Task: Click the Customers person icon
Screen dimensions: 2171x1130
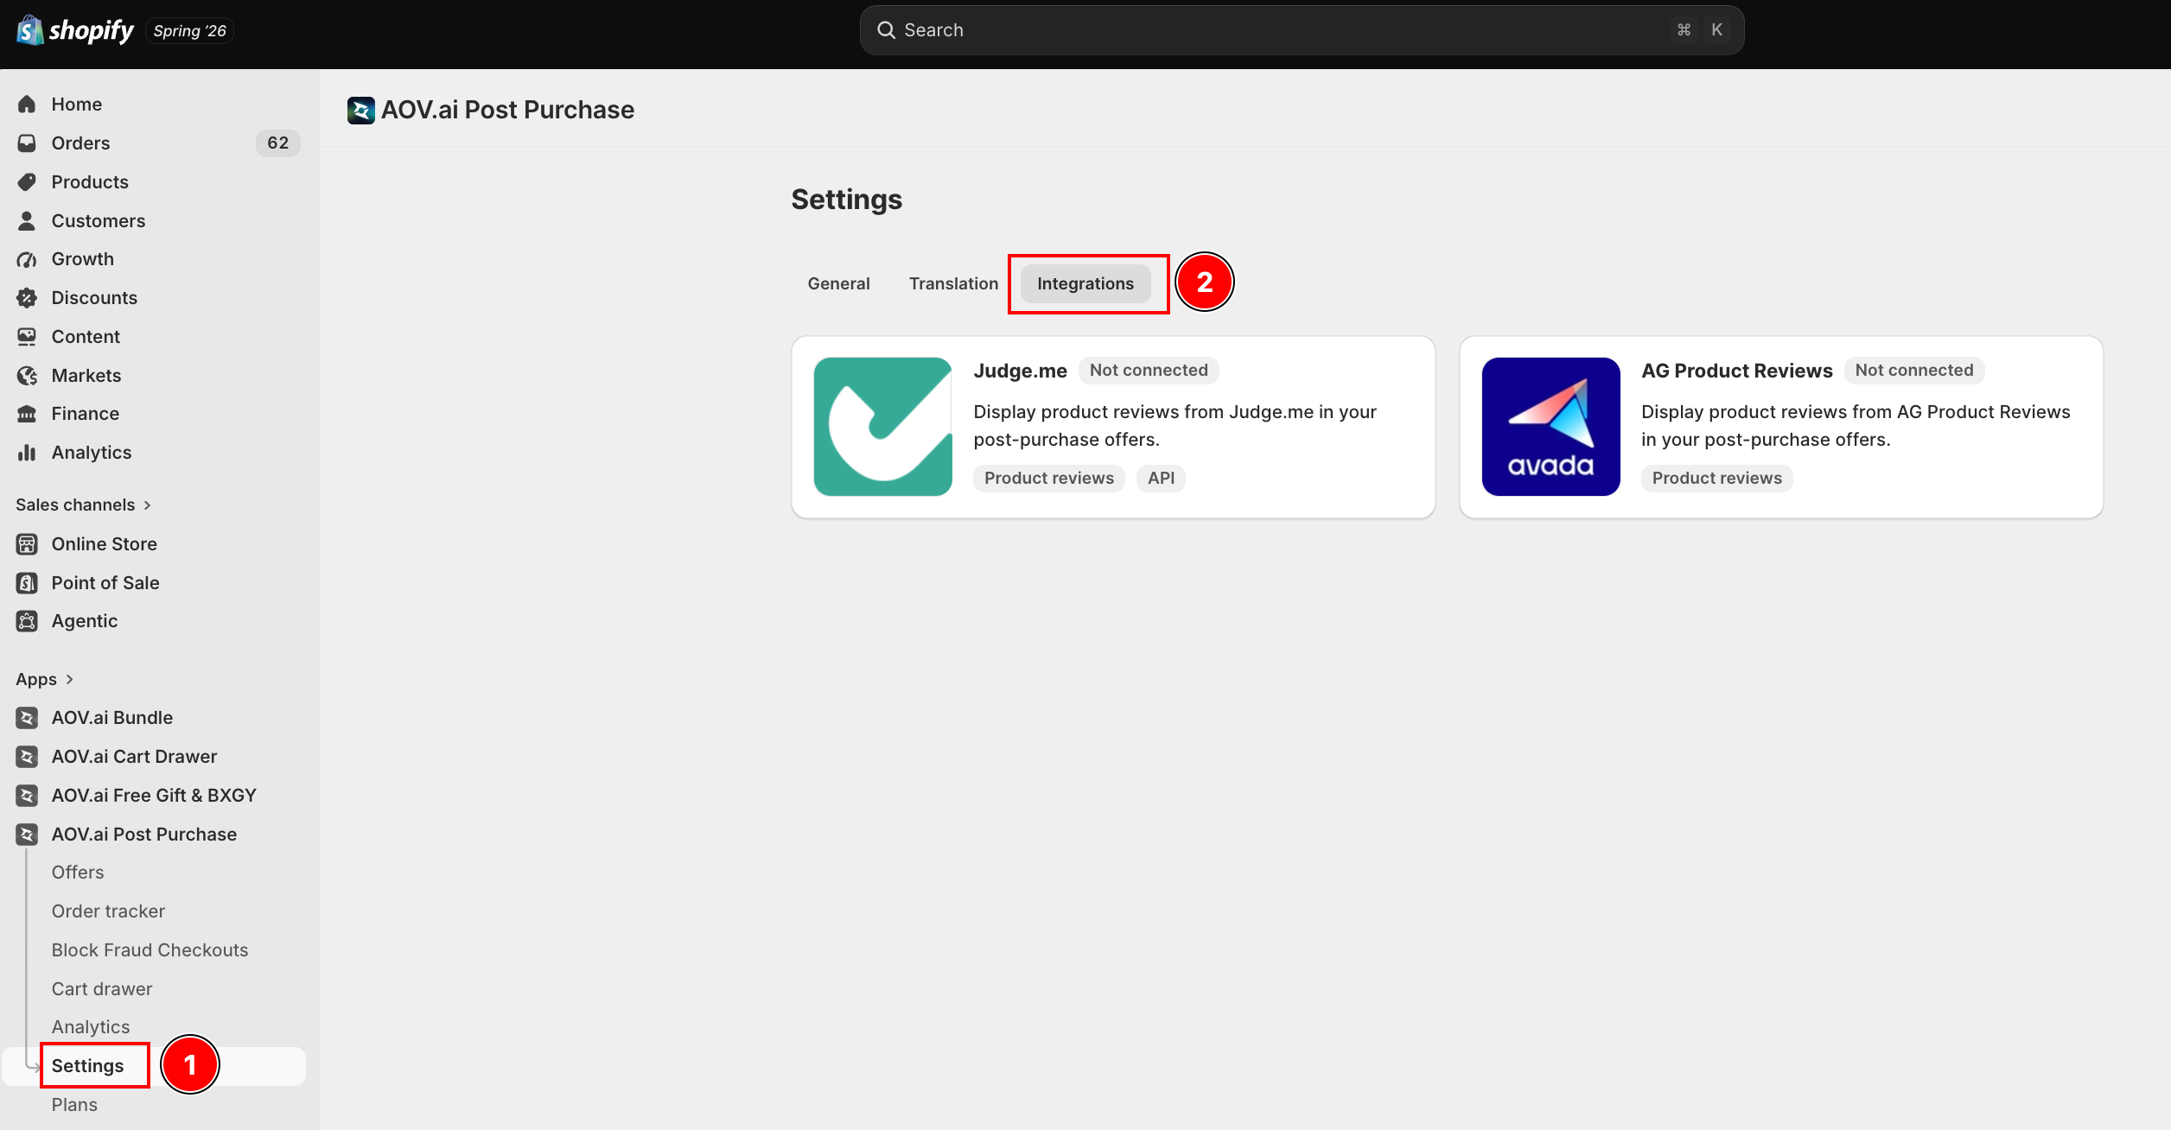Action: click(27, 221)
